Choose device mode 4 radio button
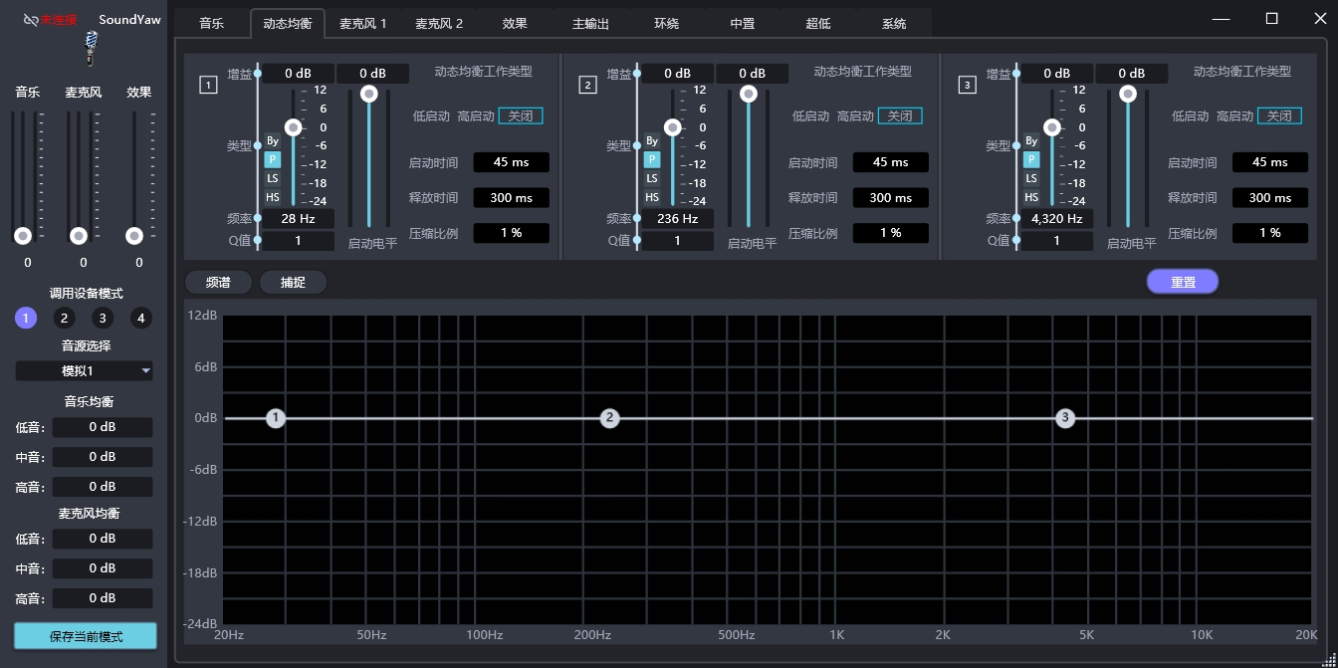The width and height of the screenshot is (1338, 668). (x=141, y=319)
